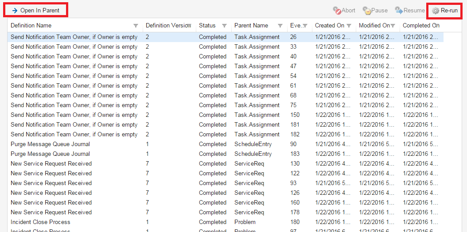This screenshot has height=232, width=467.
Task: Click the Pause workflow icon
Action: [366, 11]
